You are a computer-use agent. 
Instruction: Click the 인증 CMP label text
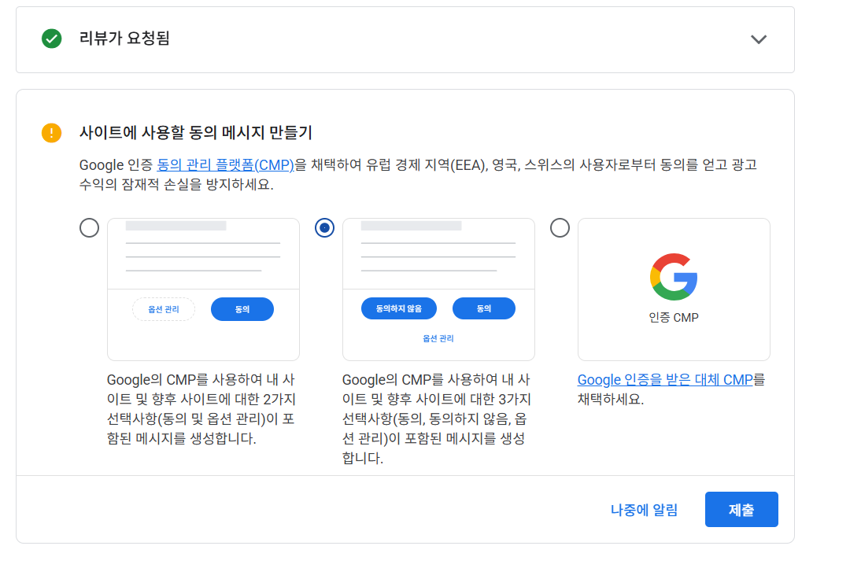(674, 318)
